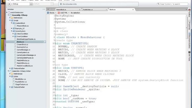Close the Blocks.cs tab
This screenshot has width=192, height=108.
click(133, 10)
